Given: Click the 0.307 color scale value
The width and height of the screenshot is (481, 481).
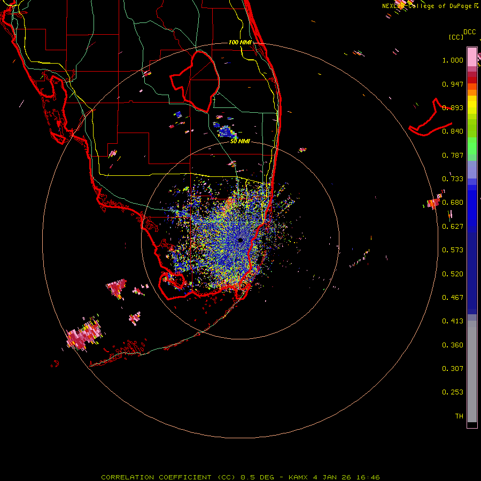Looking at the screenshot, I should pos(453,369).
